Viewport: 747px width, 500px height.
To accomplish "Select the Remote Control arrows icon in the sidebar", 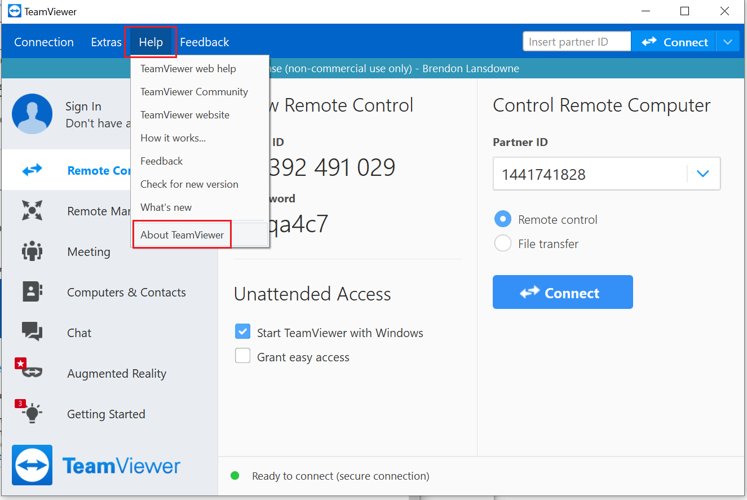I will pyautogui.click(x=32, y=170).
